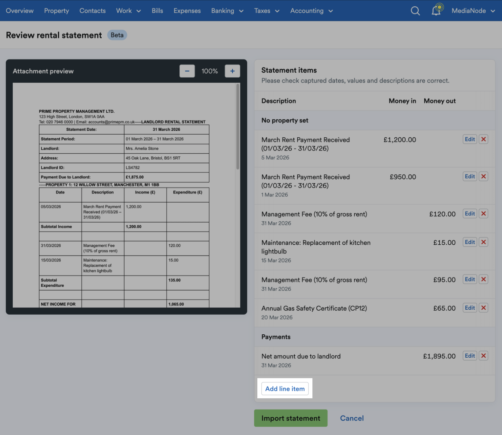
Task: Open the Property section
Action: click(56, 11)
